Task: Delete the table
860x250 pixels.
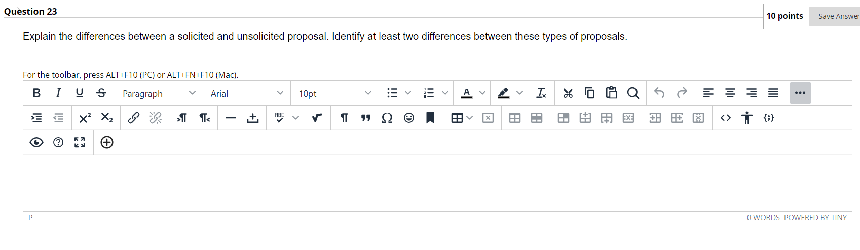Action: 488,118
